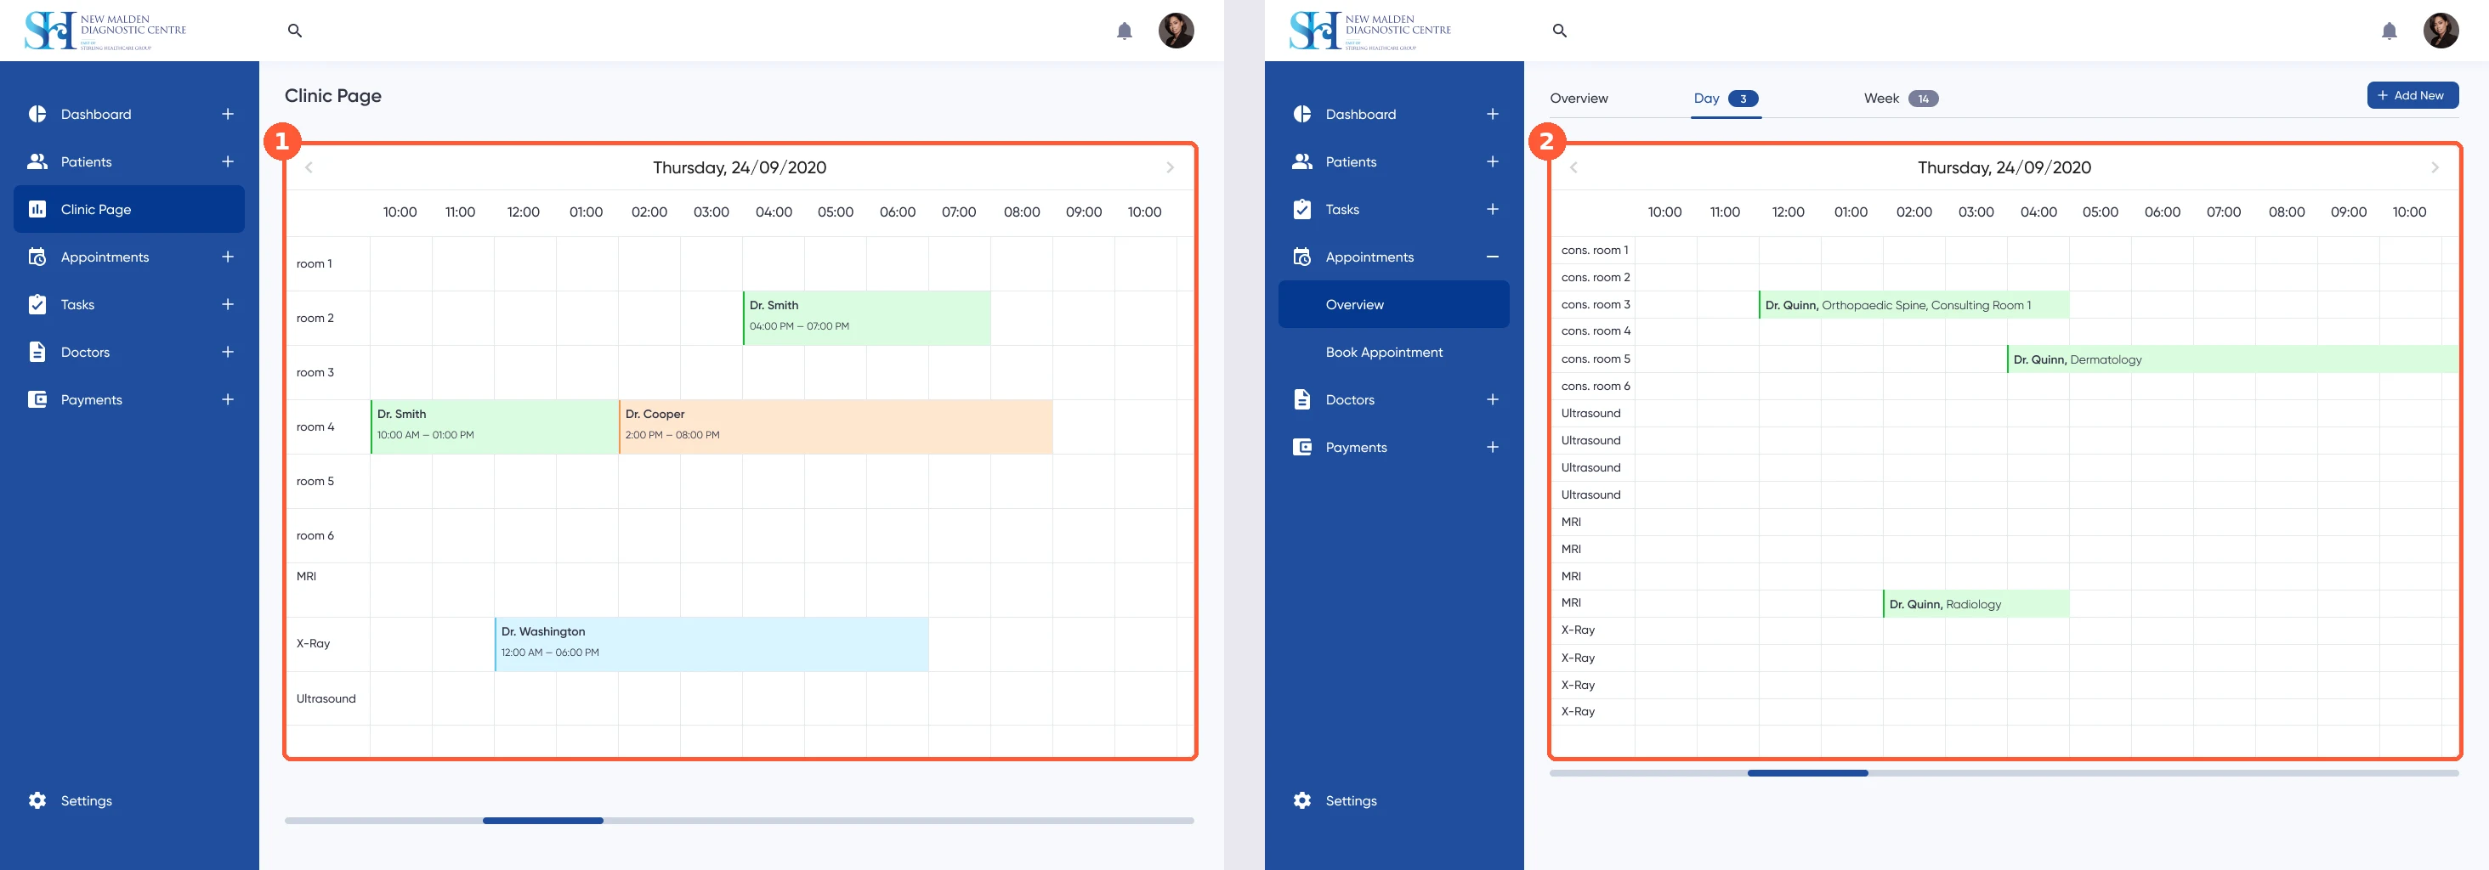Go to previous day in left calendar
2489x870 pixels.
click(309, 168)
